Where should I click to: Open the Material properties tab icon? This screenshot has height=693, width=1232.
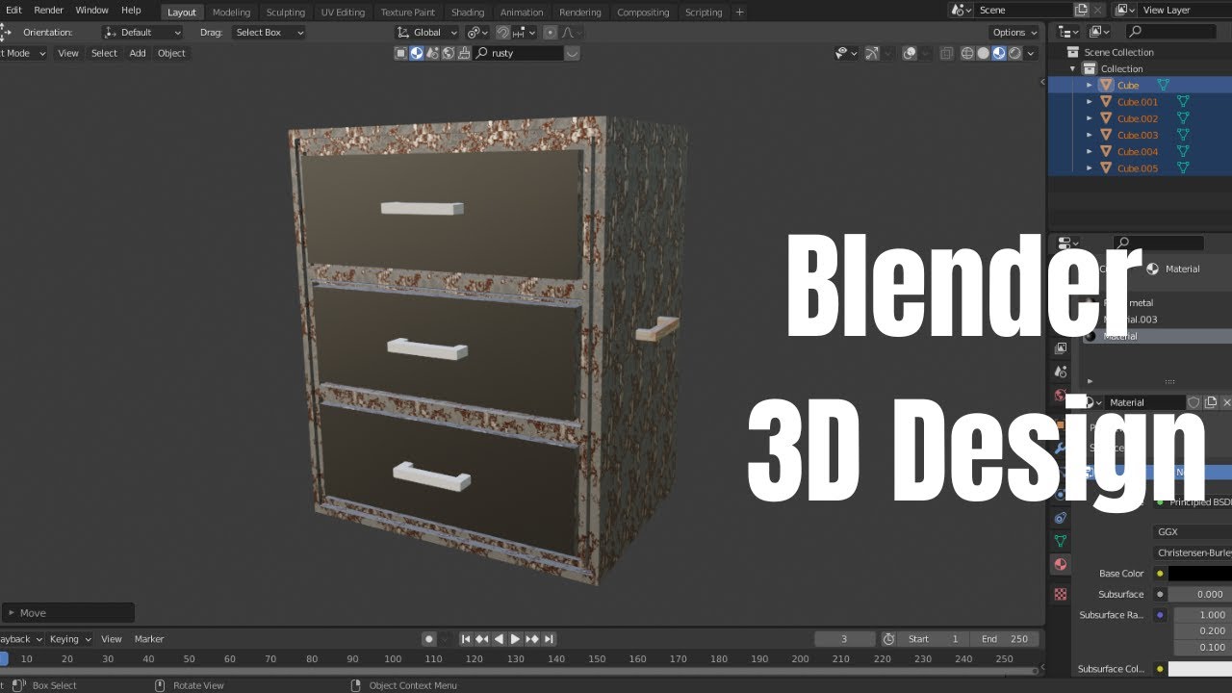pyautogui.click(x=1061, y=564)
